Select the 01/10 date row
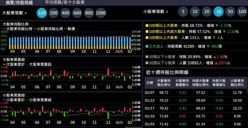The height and width of the screenshot is (128, 248). [196, 116]
